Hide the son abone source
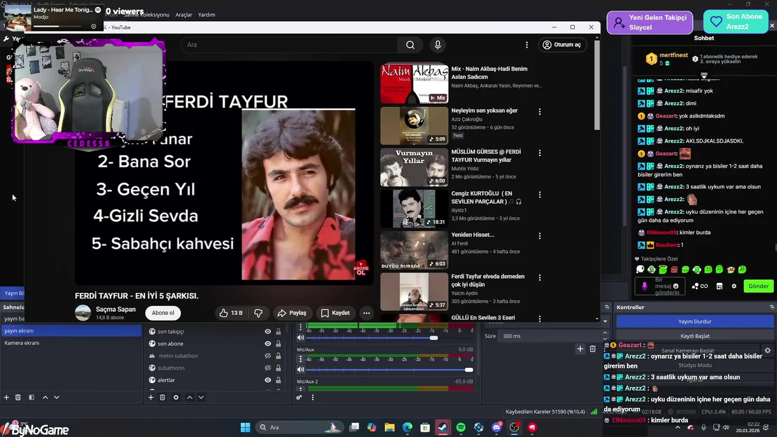Viewport: 777px width, 437px height. pos(268,344)
